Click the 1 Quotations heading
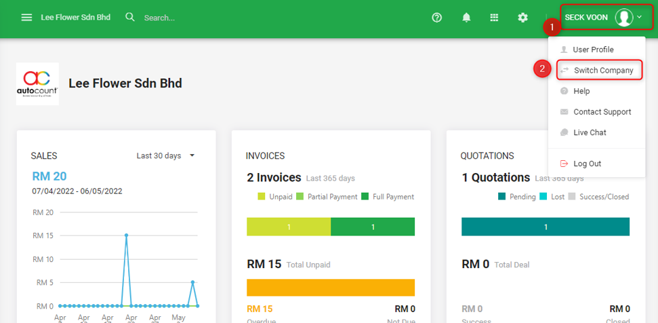This screenshot has height=323, width=658. pyautogui.click(x=496, y=178)
